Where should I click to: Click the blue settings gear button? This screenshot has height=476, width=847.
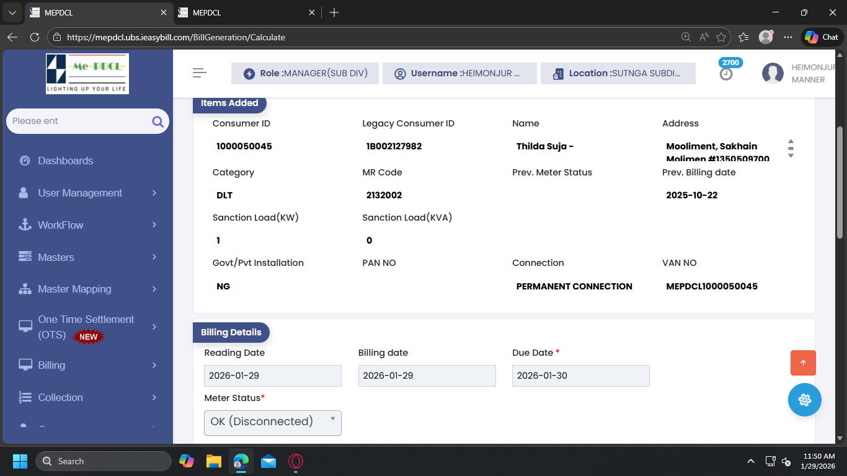click(805, 400)
